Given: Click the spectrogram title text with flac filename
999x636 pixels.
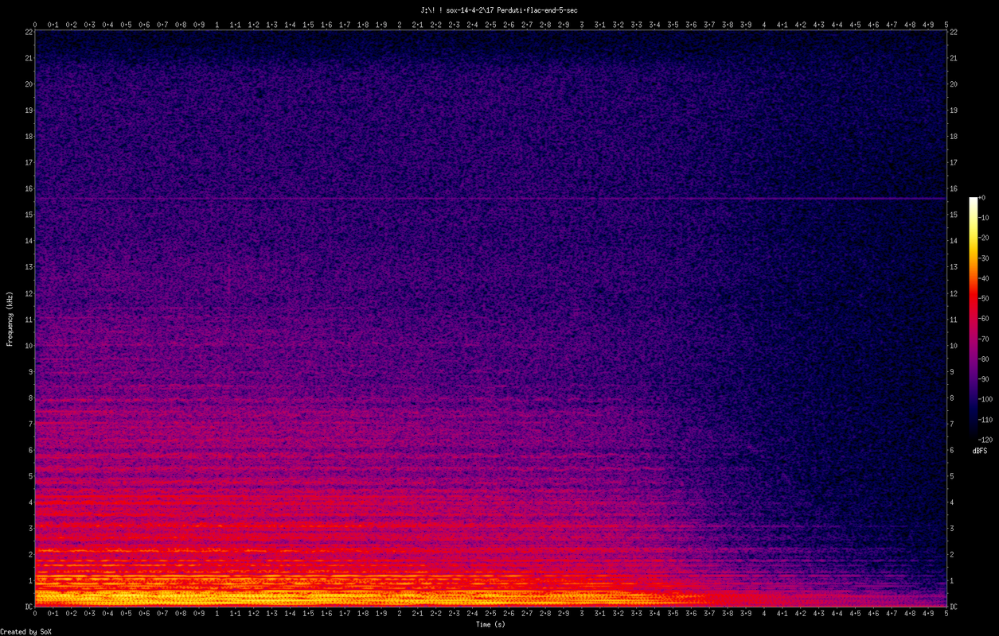Looking at the screenshot, I should 499,10.
